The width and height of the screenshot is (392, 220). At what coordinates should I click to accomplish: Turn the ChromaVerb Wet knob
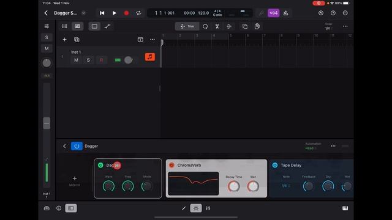point(253,186)
